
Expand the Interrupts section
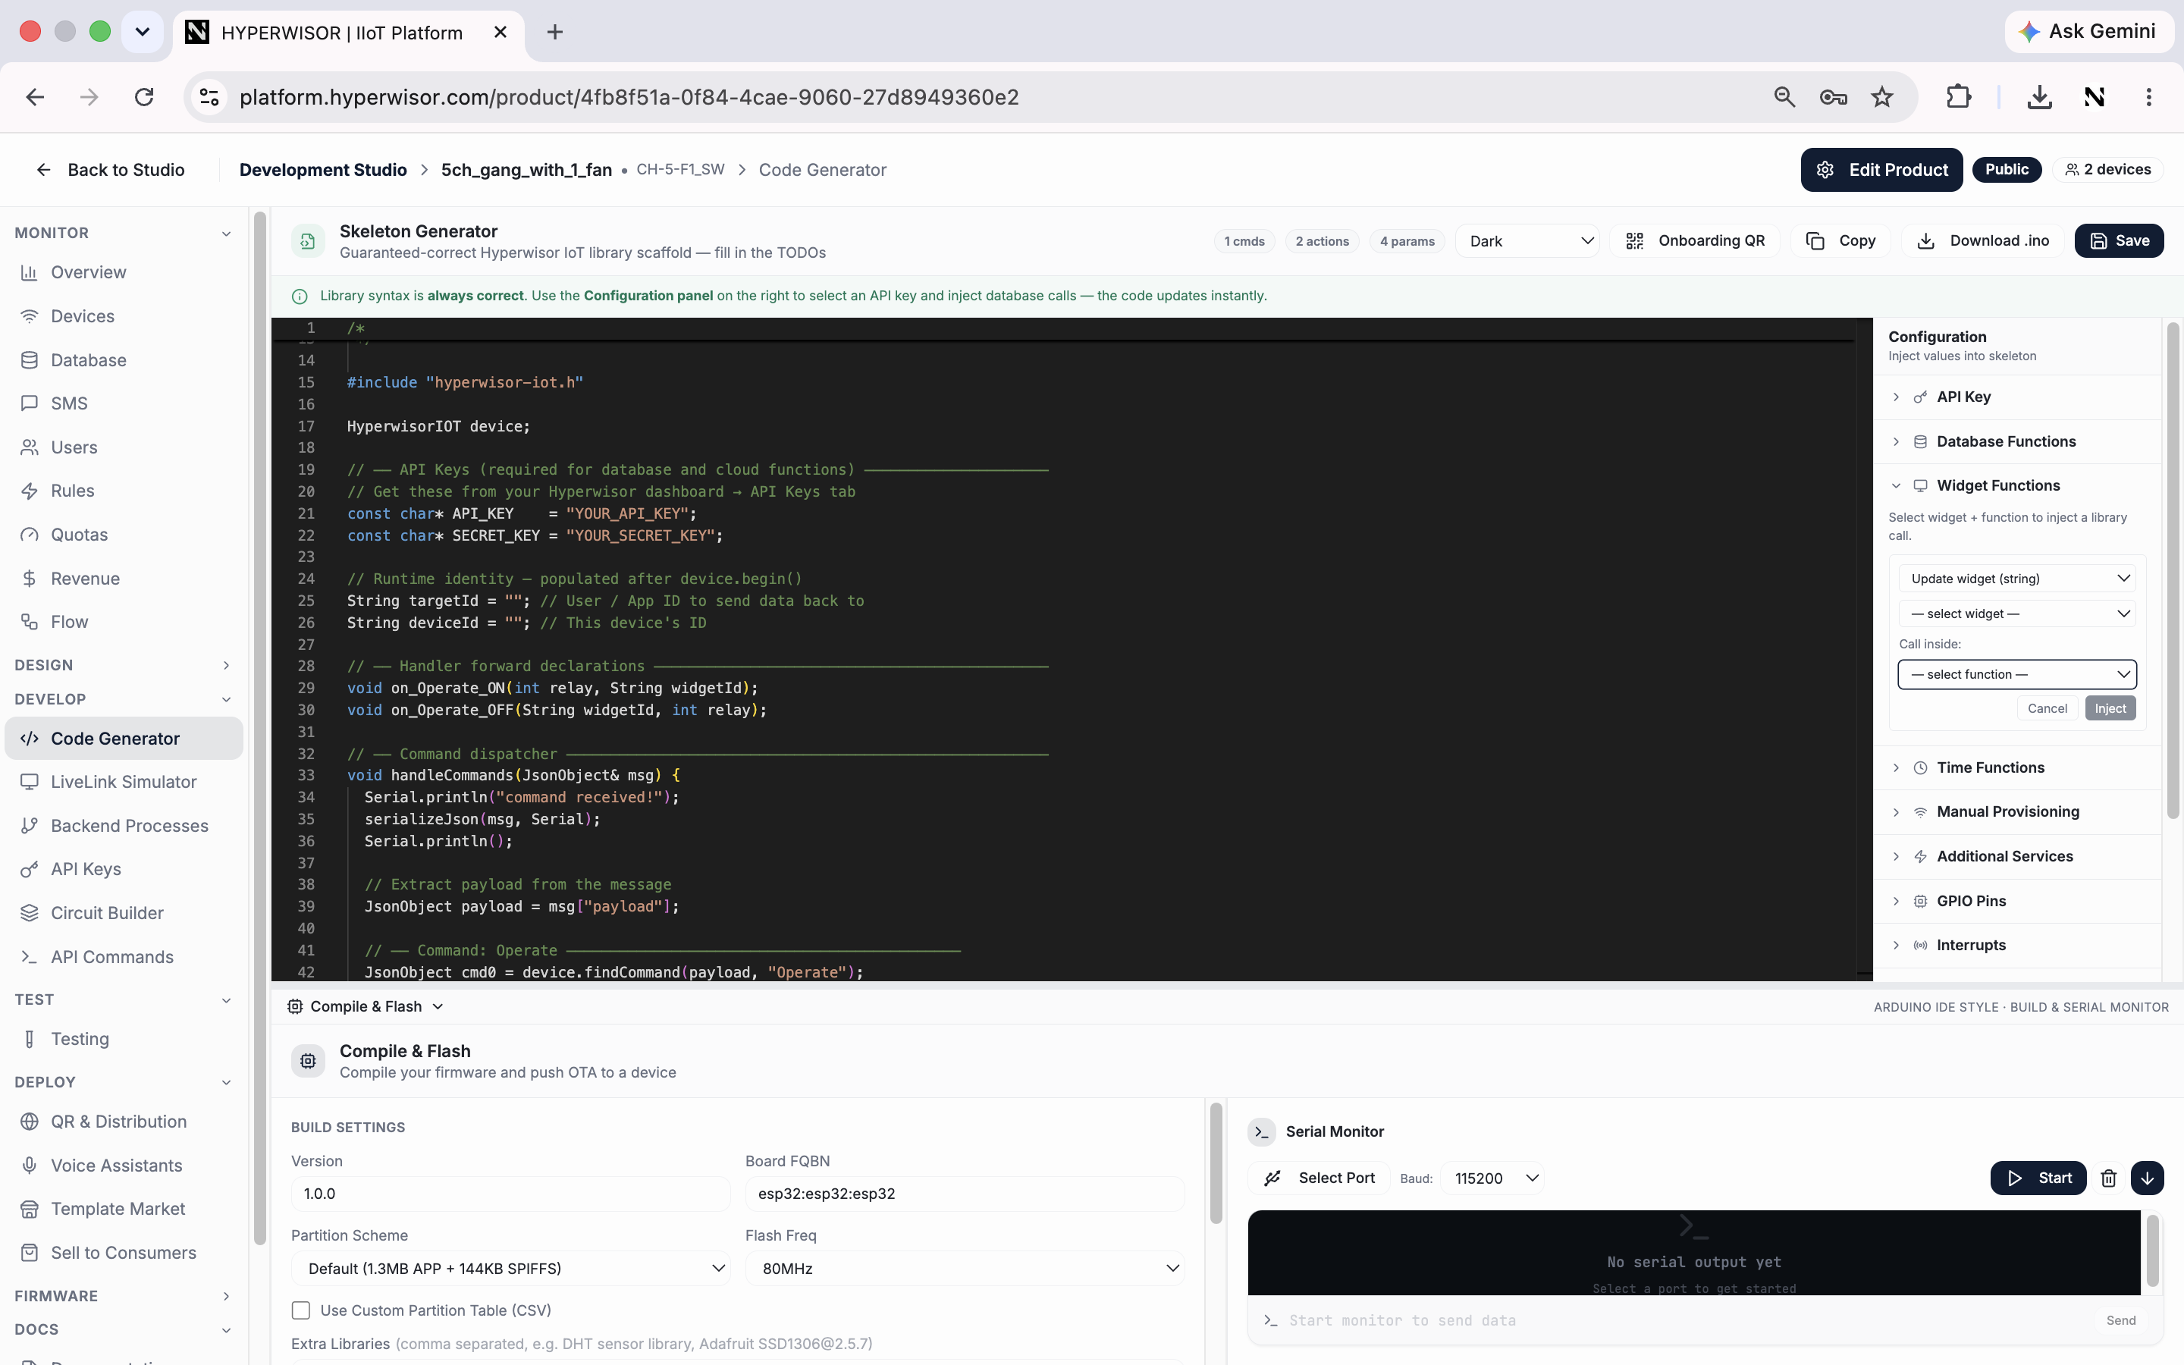[2018, 945]
